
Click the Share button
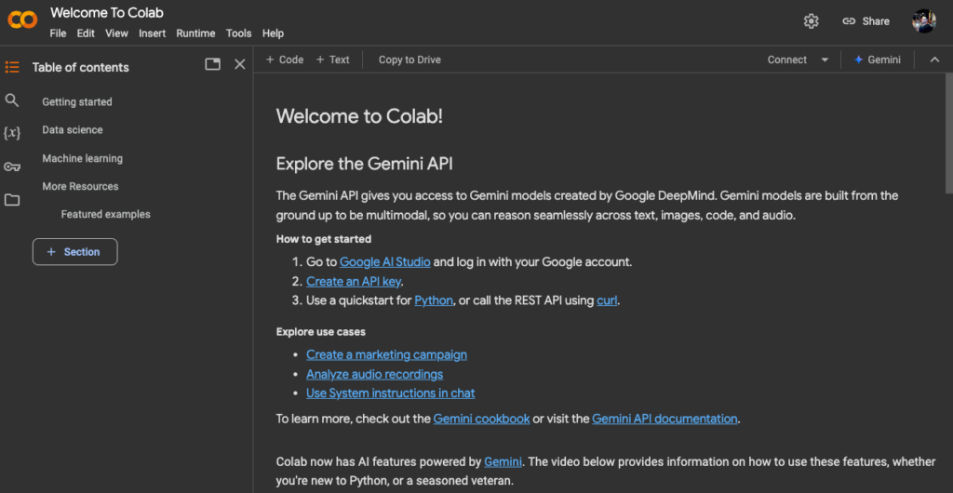[866, 21]
